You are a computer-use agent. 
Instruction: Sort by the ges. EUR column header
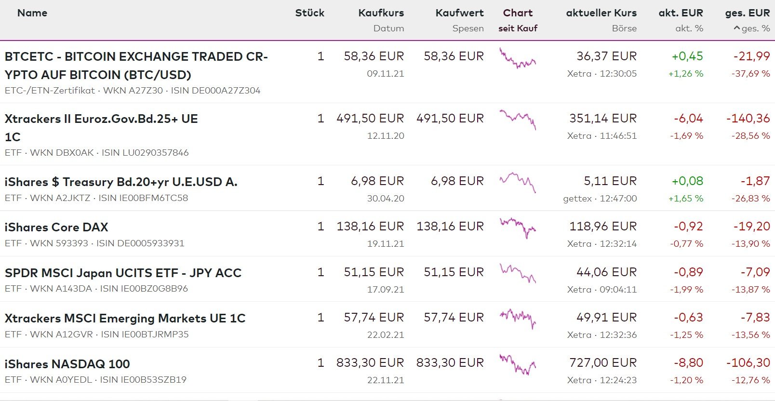(747, 13)
